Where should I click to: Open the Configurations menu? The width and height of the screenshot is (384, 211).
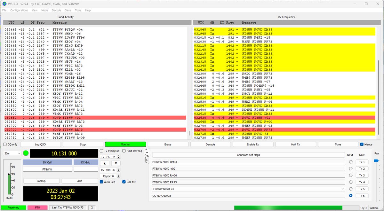pos(19,10)
